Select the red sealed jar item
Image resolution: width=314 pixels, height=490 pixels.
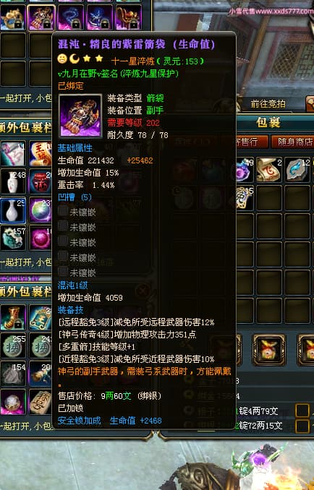pos(41,181)
